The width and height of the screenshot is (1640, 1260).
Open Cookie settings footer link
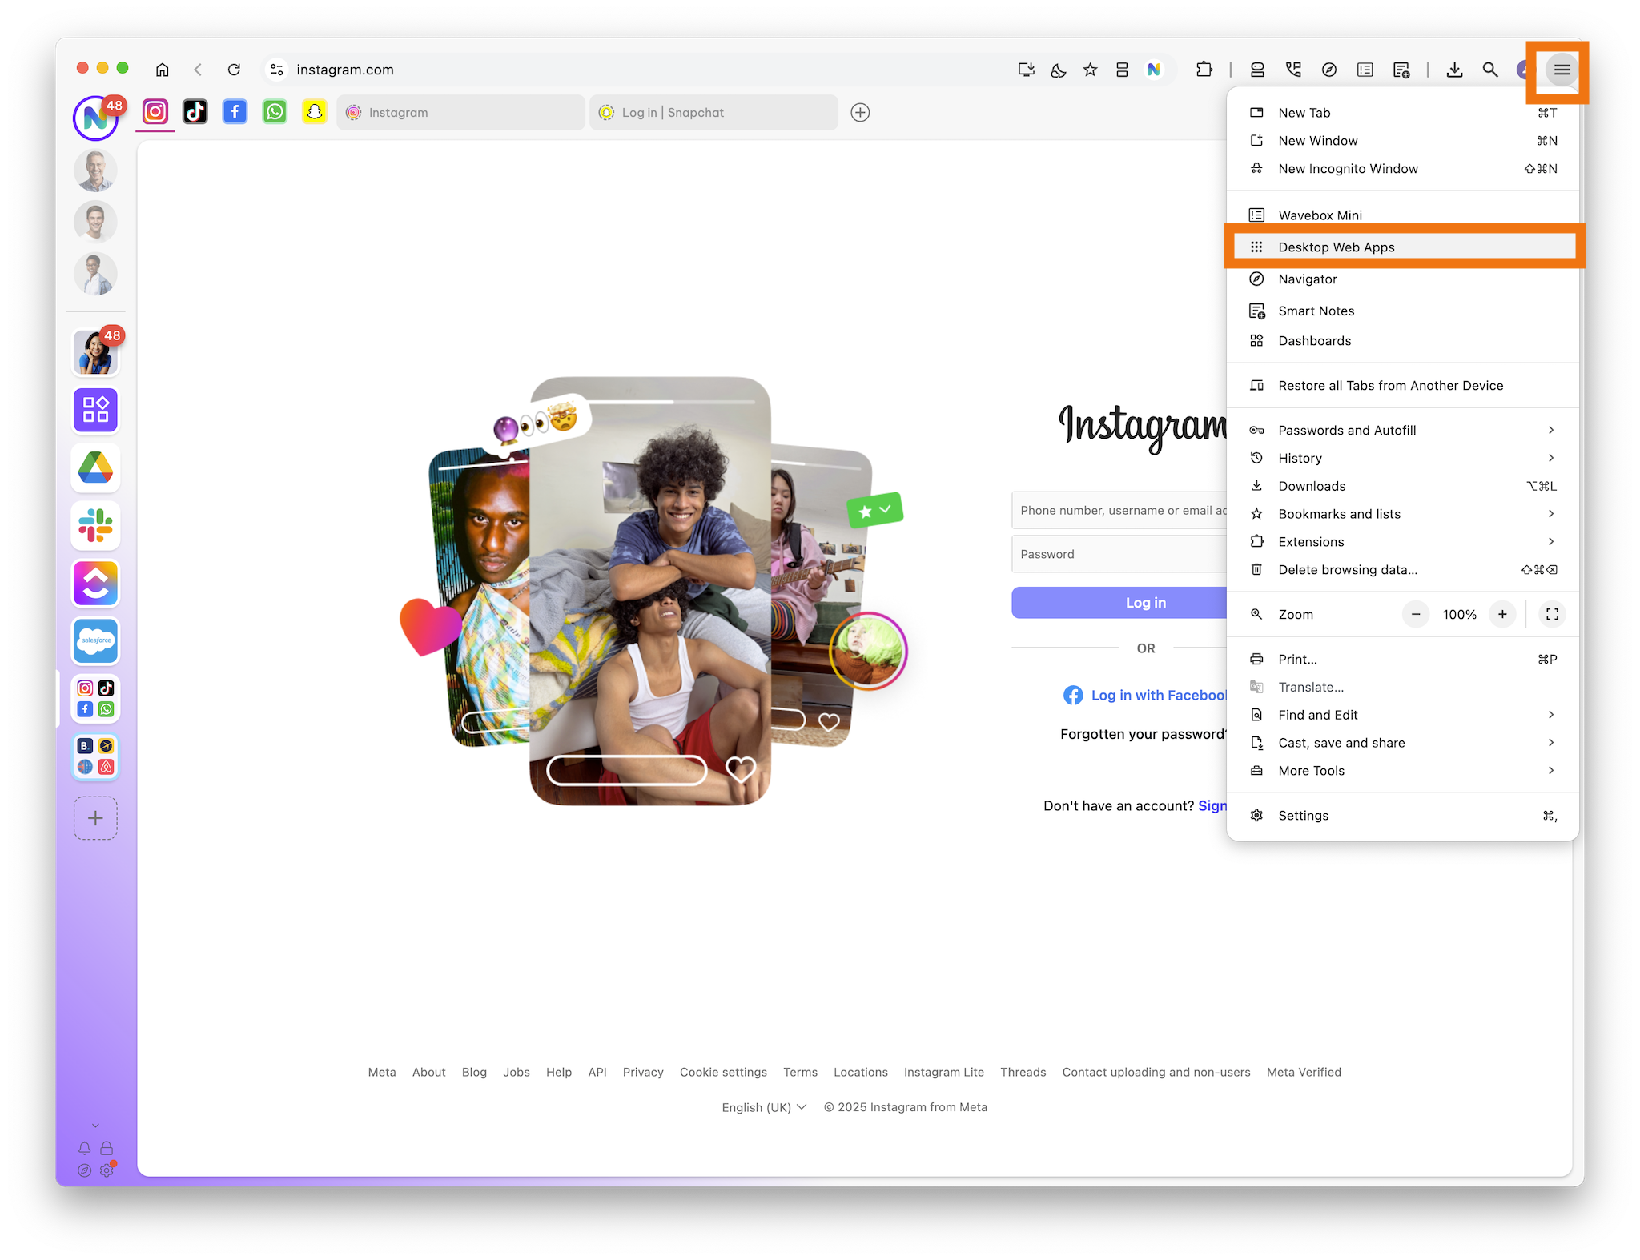pos(723,1073)
